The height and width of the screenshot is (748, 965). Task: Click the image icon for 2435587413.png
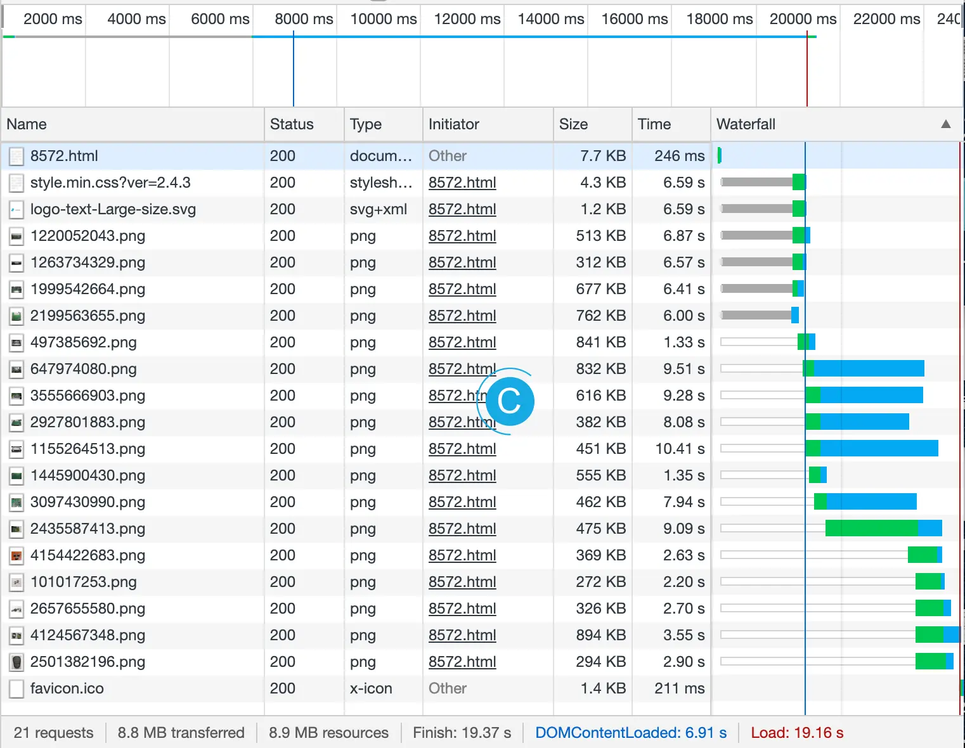point(16,529)
